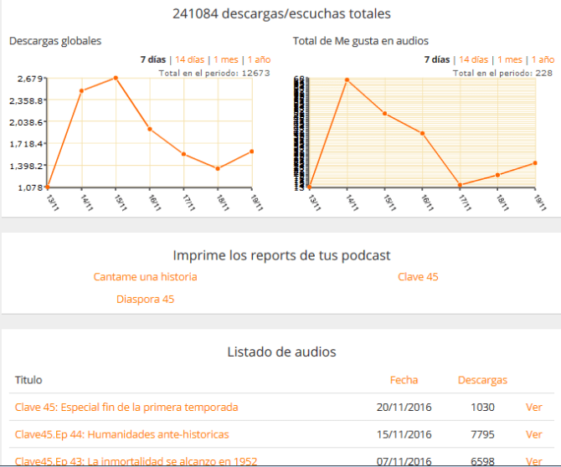Click the 14/11 peak point on Me gusta chart
561x467 pixels.
[347, 80]
